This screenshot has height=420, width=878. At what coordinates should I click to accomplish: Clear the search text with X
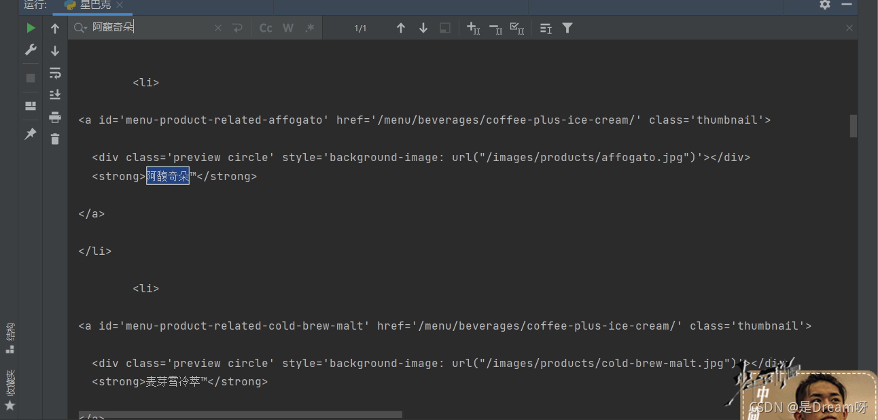pyautogui.click(x=218, y=28)
